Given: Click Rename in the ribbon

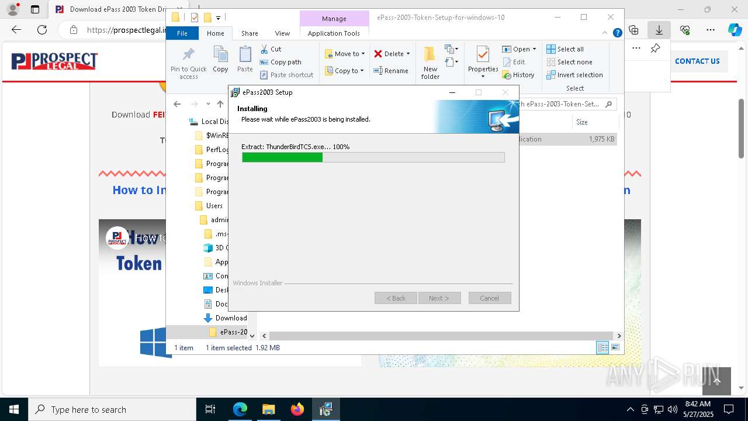Looking at the screenshot, I should click(x=391, y=71).
